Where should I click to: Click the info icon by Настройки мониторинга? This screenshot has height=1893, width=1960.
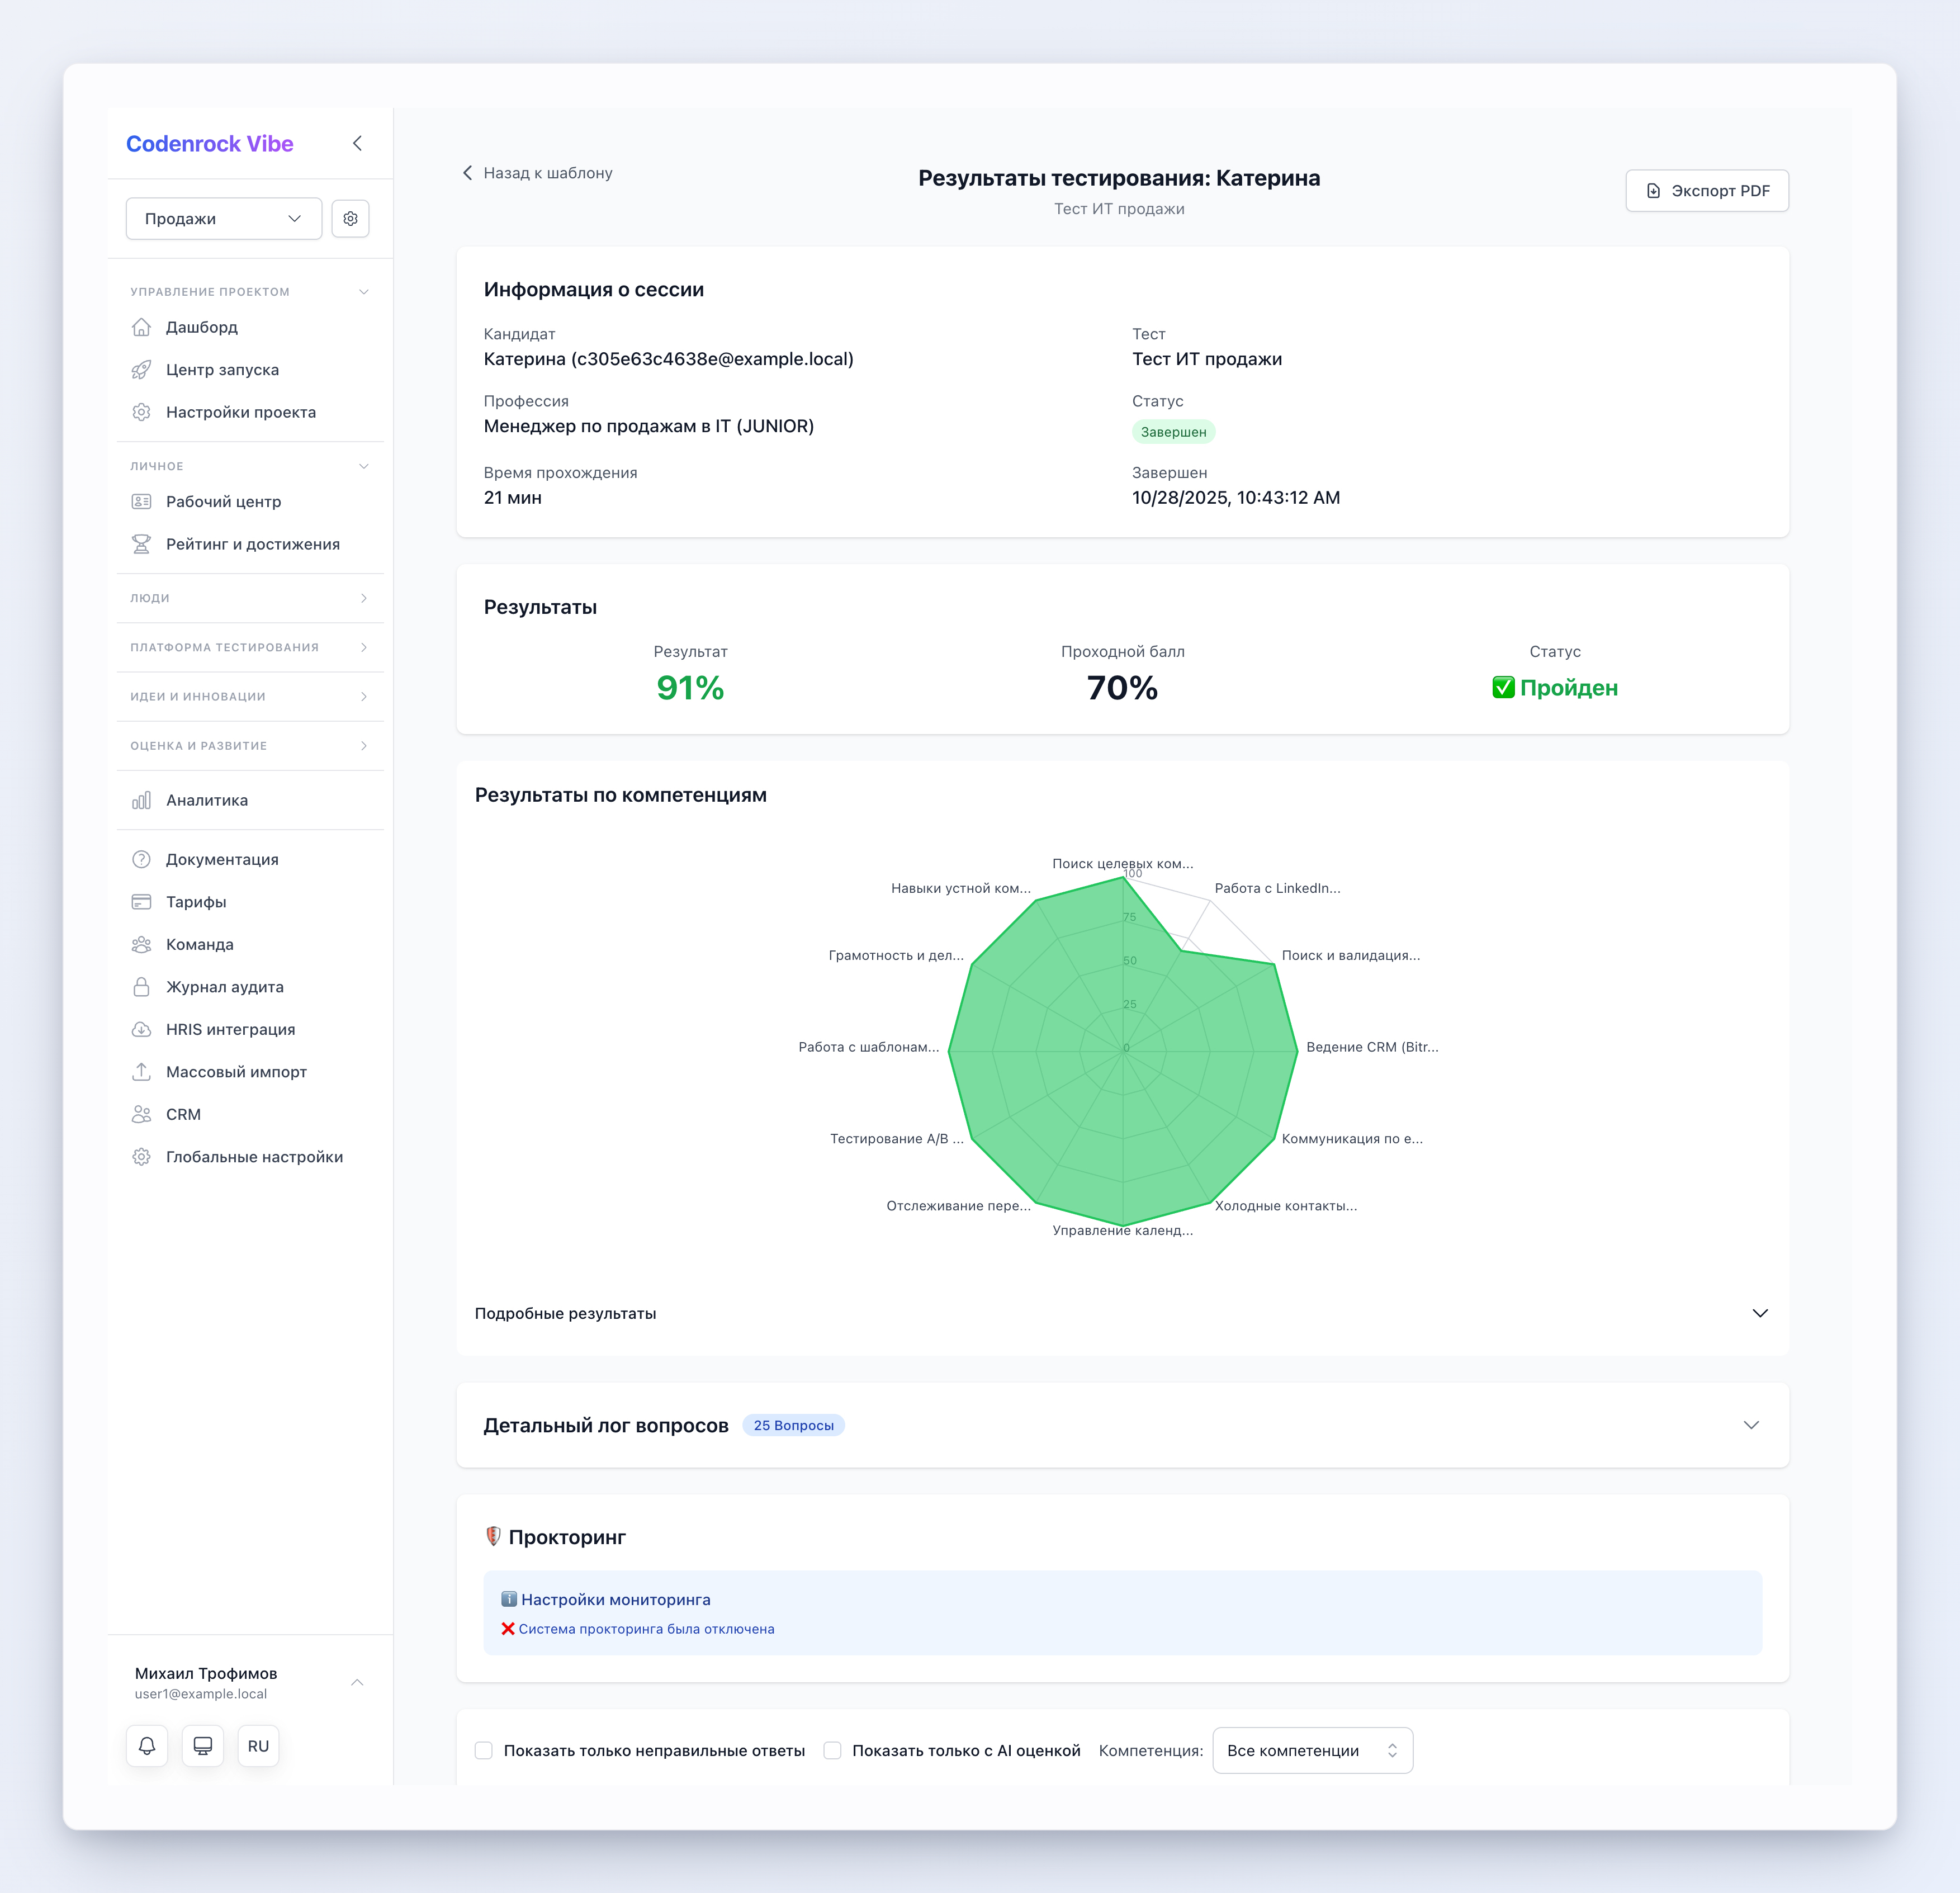[509, 1599]
